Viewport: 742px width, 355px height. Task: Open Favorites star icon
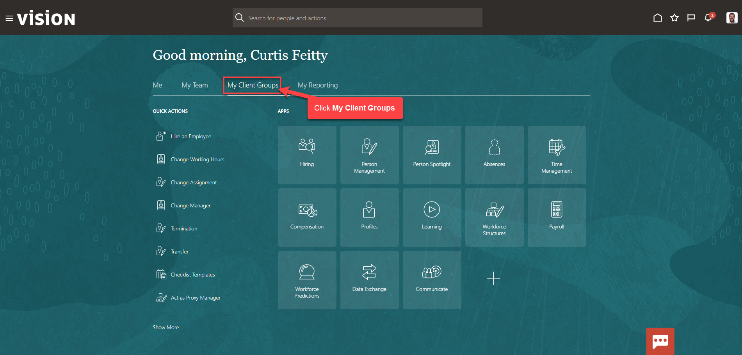(674, 18)
